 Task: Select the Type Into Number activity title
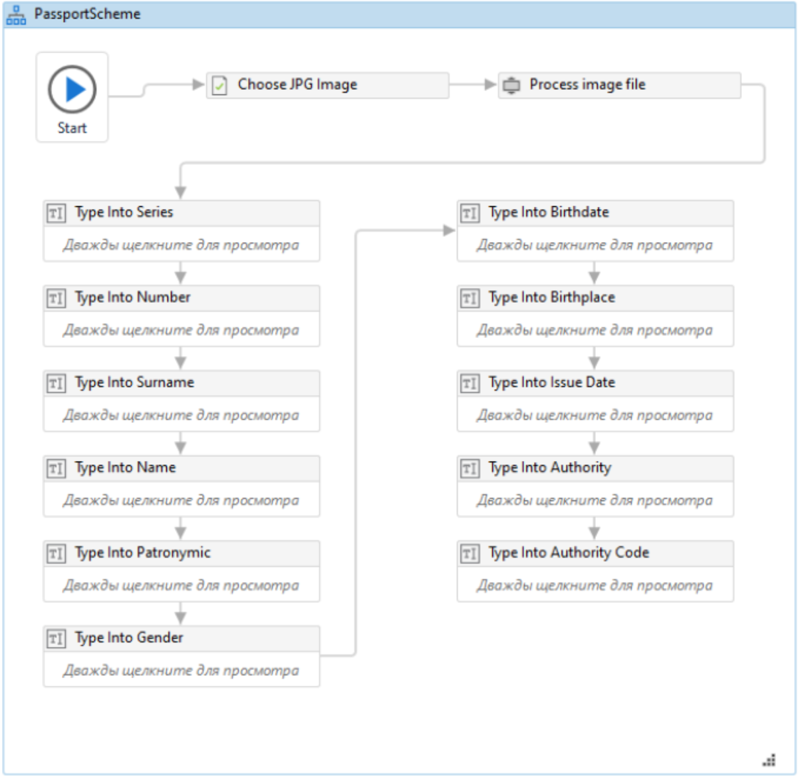click(132, 297)
